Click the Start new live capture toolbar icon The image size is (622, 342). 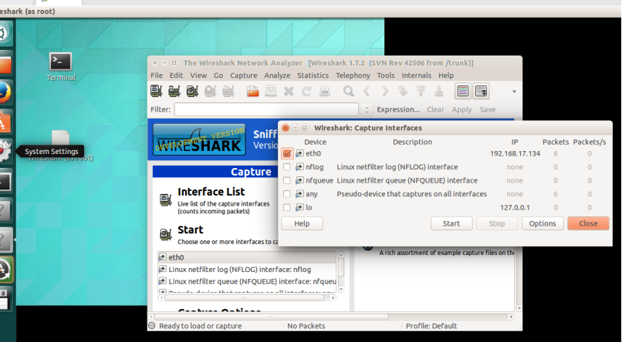192,92
